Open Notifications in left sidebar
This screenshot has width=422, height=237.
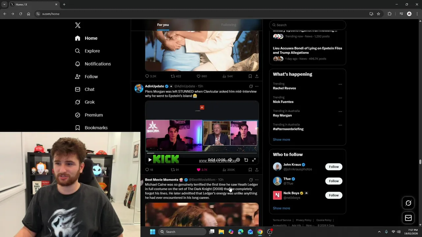(x=93, y=64)
